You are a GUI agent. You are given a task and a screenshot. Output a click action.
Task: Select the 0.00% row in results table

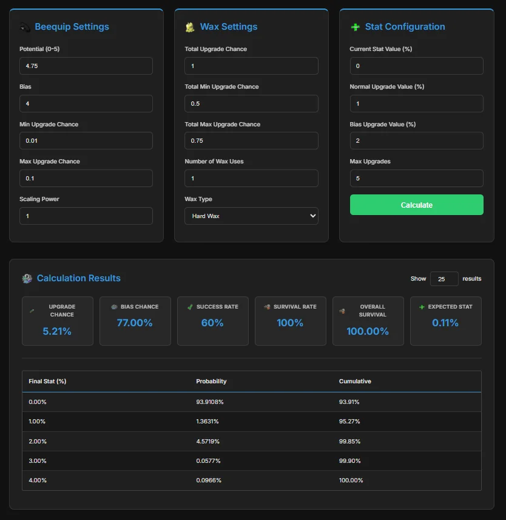tap(251, 402)
